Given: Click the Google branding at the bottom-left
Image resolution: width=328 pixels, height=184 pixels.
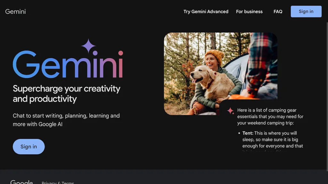Looking at the screenshot, I should 21,182.
